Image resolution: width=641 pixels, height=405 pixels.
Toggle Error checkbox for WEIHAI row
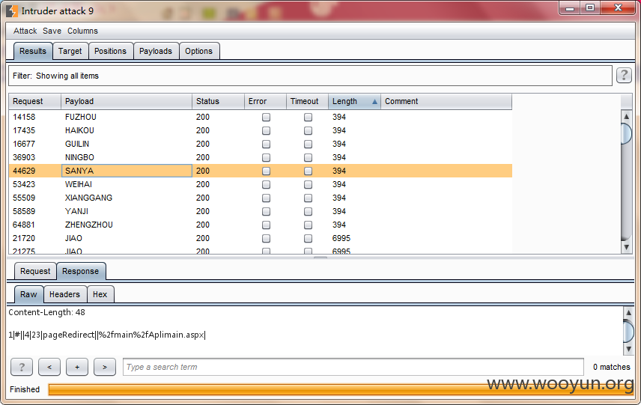click(266, 184)
